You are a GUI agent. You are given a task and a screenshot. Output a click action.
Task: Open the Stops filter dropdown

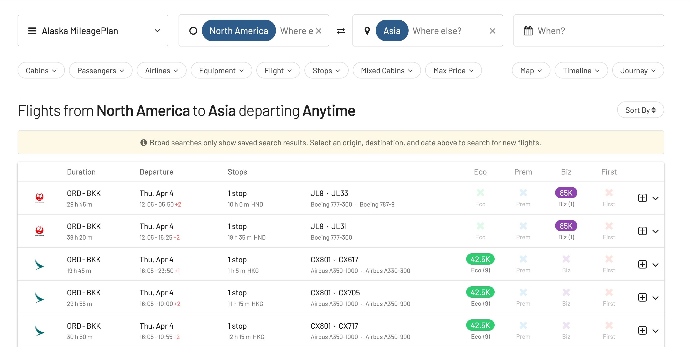pos(326,70)
